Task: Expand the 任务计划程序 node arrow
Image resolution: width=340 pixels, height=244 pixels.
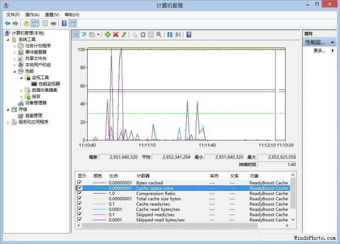Action: [14, 46]
